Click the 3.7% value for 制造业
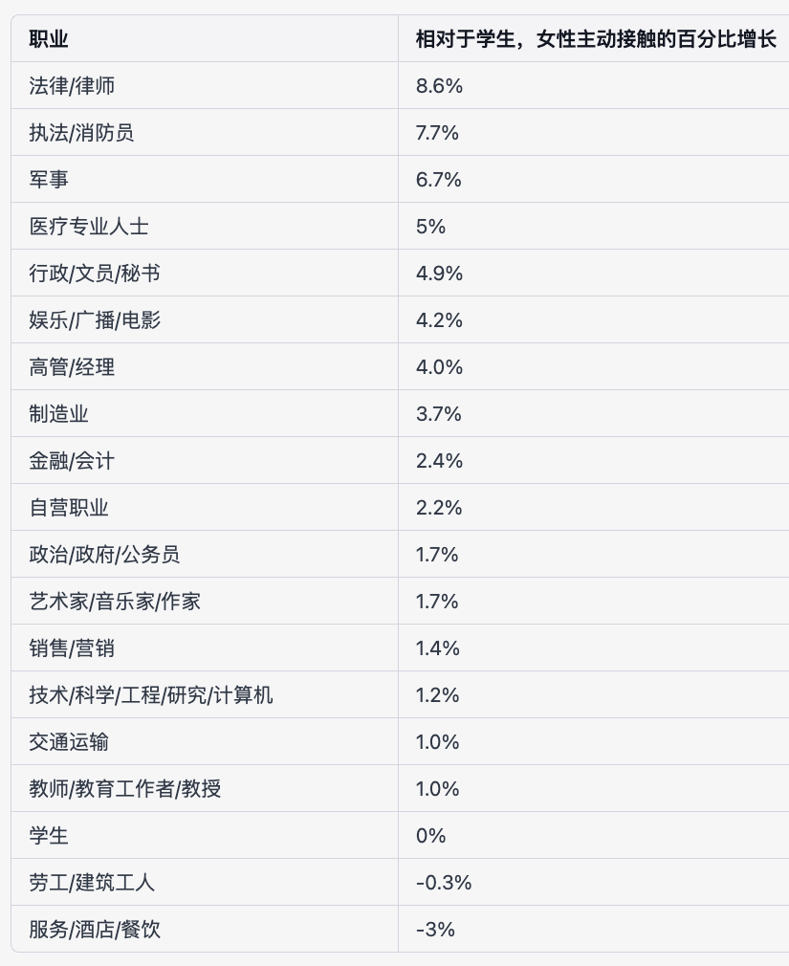The image size is (789, 966). [439, 414]
